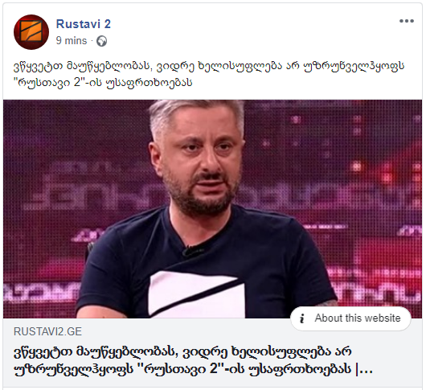This screenshot has height=390, width=426.
Task: Open the article preview image
Action: 212,209
